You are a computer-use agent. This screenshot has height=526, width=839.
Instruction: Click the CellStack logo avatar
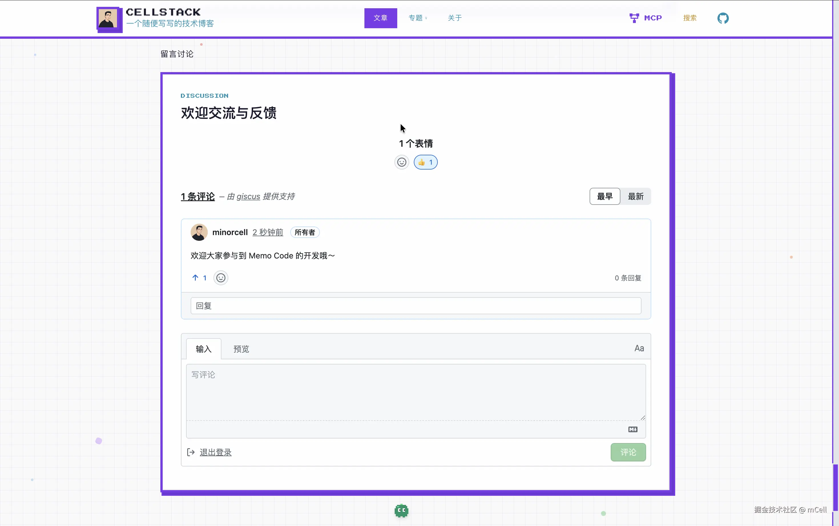click(108, 19)
